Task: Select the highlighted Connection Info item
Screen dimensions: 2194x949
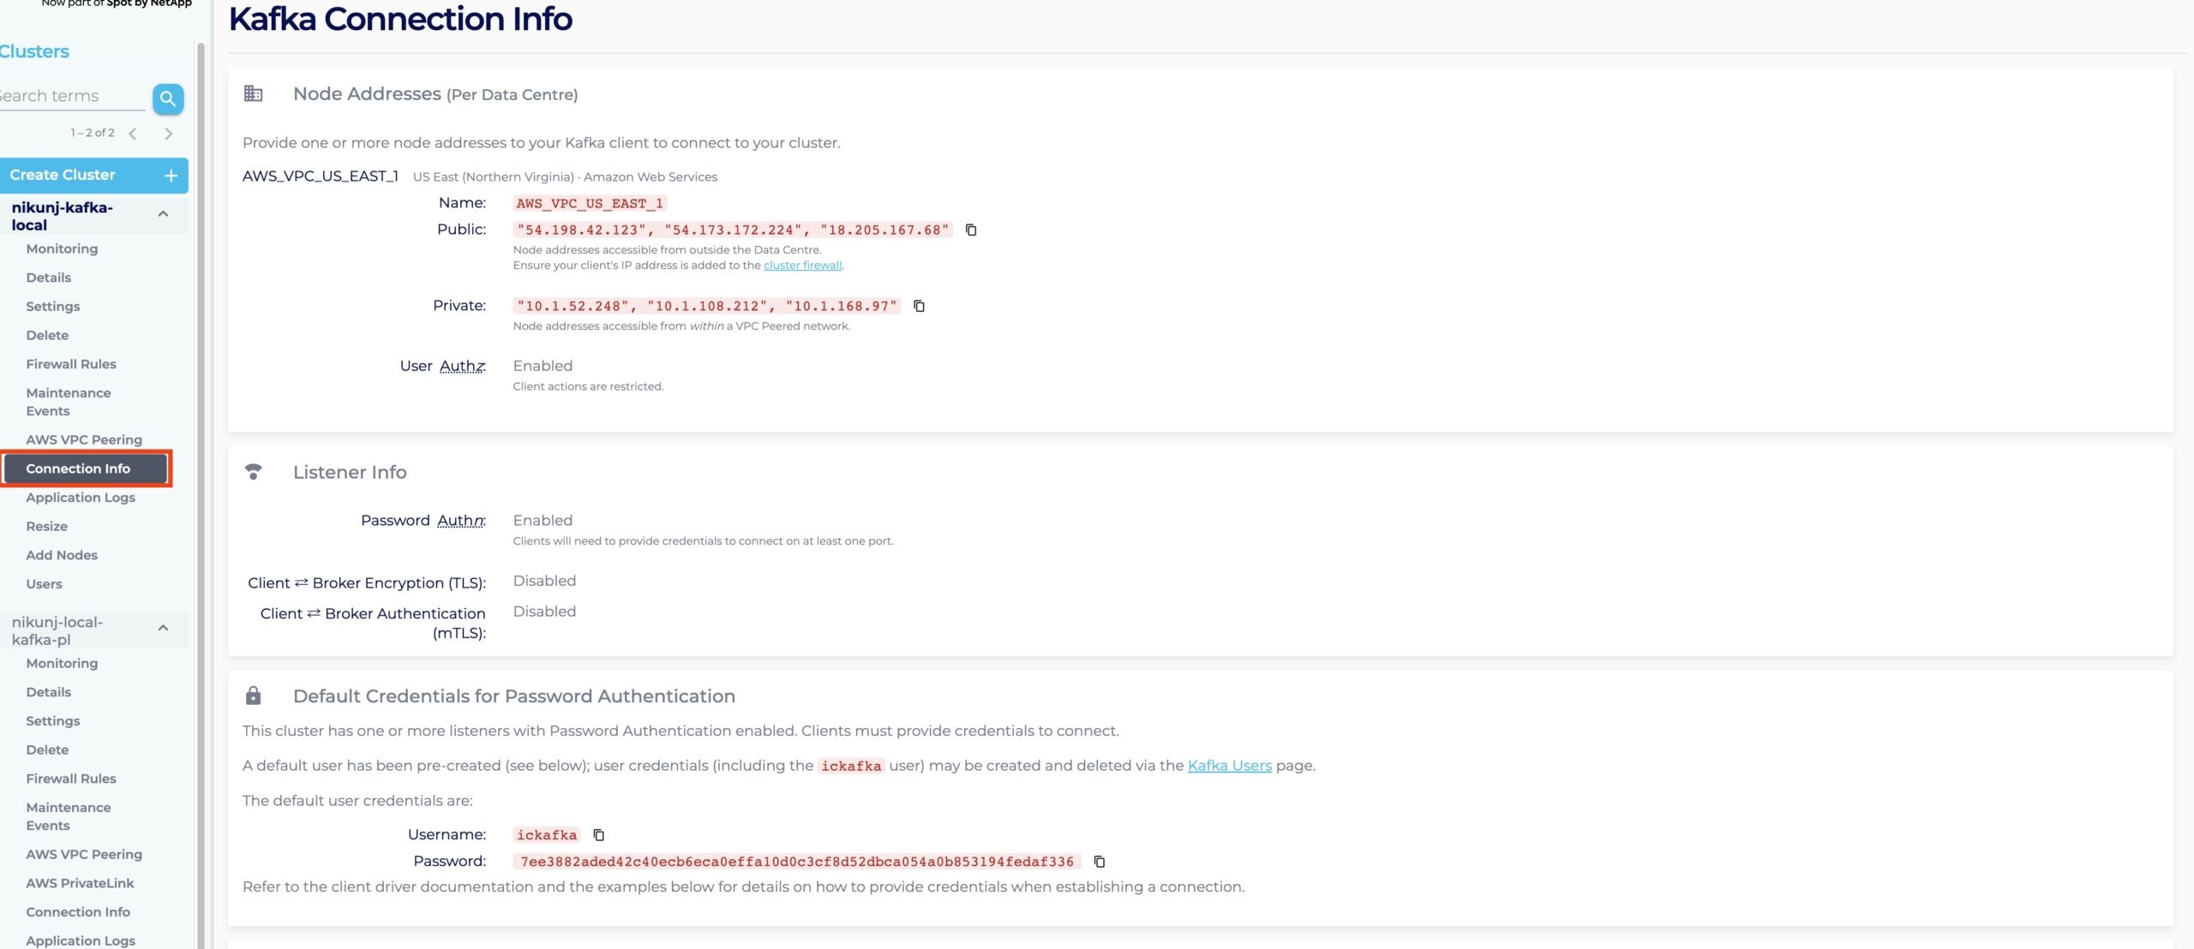Action: 78,469
